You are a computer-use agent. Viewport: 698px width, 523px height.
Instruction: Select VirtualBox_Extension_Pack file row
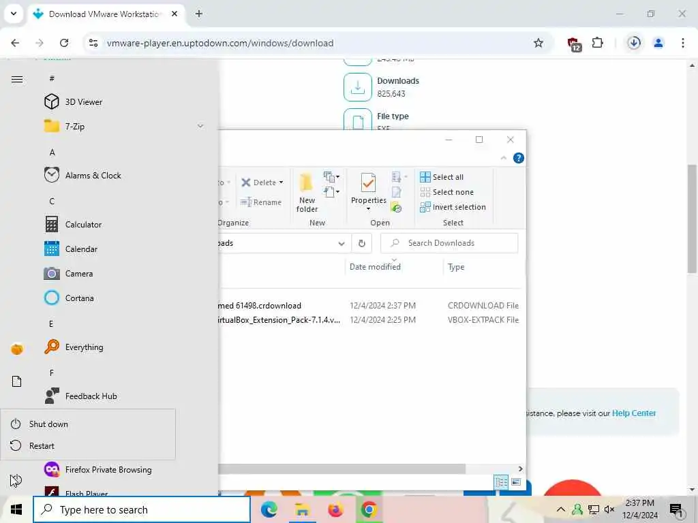(x=279, y=320)
